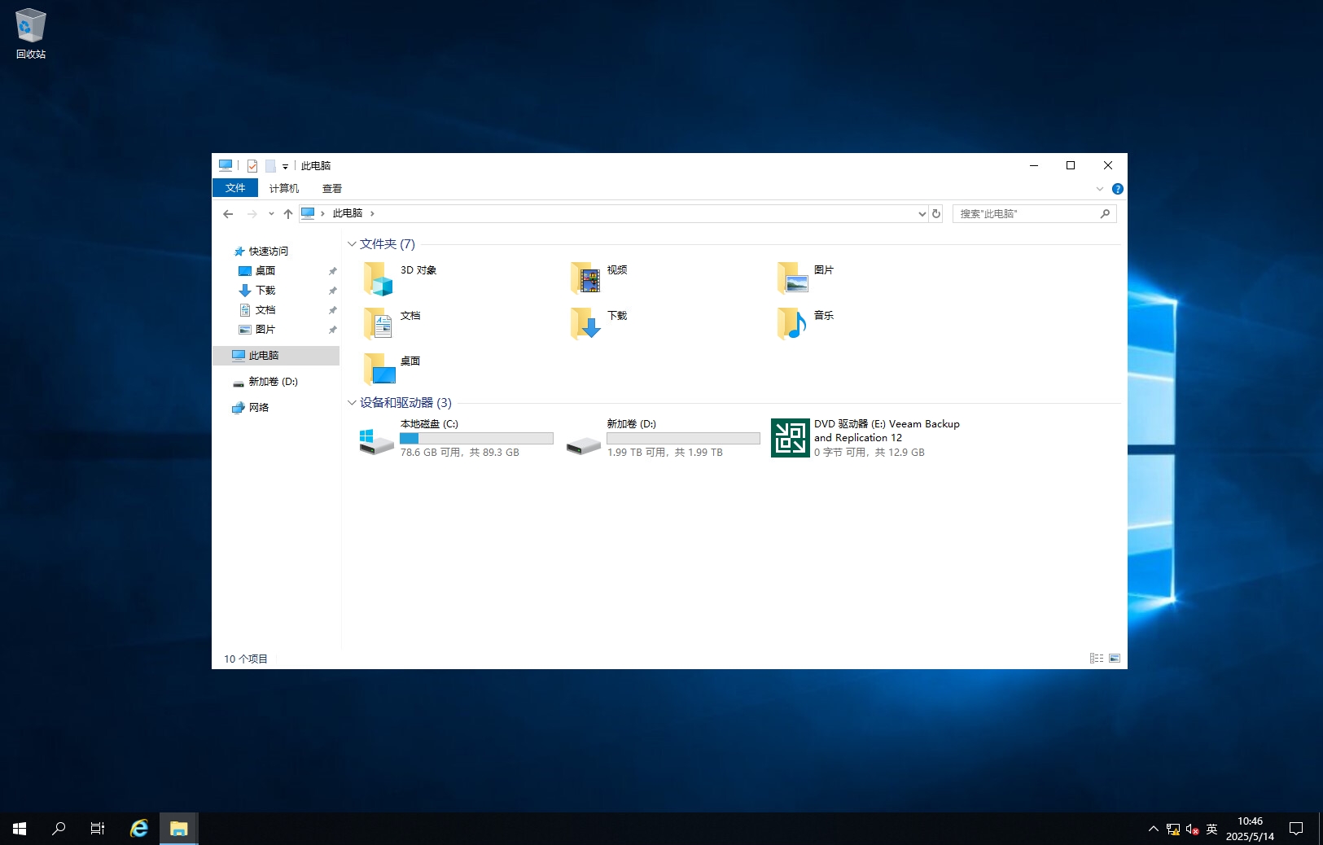This screenshot has width=1323, height=845.
Task: Unpin 桌面 from quick access
Action: [x=332, y=271]
